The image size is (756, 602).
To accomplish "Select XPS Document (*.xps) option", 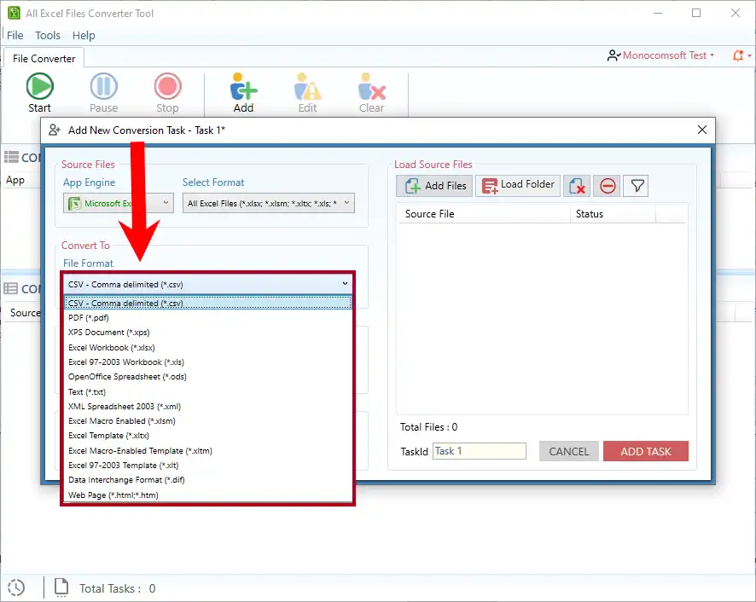I will click(x=208, y=332).
